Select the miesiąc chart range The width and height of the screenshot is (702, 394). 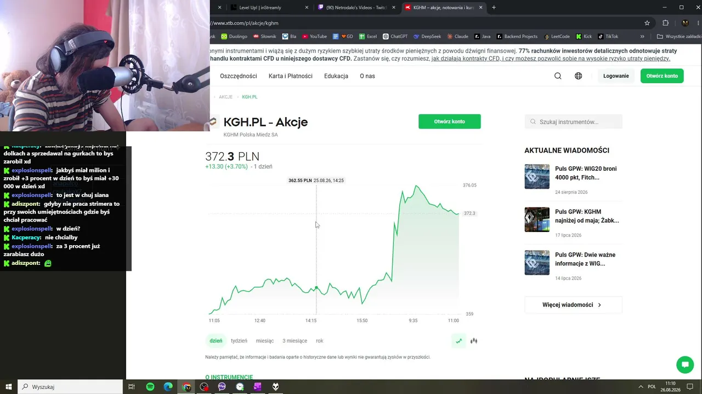pos(265,341)
